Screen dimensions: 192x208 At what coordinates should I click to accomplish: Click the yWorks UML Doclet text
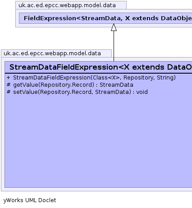30,200
